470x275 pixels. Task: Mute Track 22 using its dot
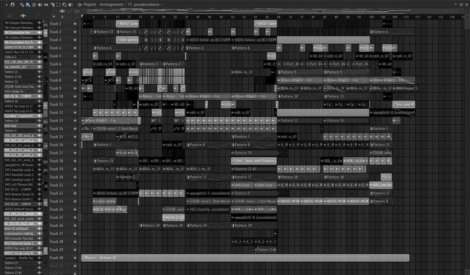pos(75,193)
